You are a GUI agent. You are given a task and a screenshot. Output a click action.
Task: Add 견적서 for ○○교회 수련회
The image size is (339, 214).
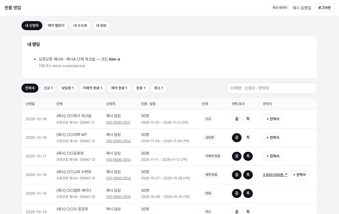(299, 175)
